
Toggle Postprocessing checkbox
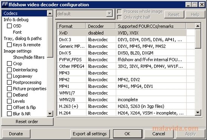coord(9,82)
